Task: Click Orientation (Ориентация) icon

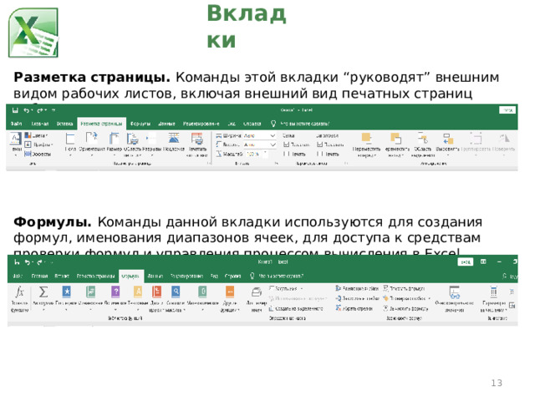Action: (x=91, y=139)
